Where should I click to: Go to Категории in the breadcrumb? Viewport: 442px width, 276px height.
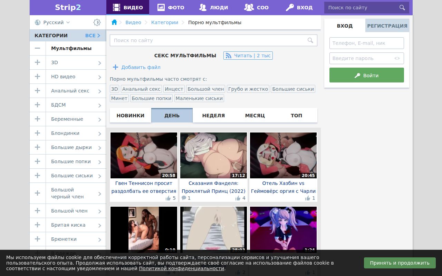point(165,22)
